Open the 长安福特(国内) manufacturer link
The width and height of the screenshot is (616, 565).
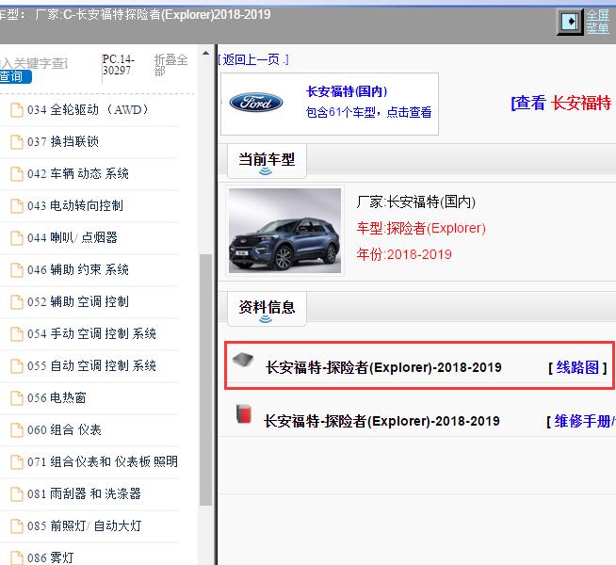click(347, 91)
